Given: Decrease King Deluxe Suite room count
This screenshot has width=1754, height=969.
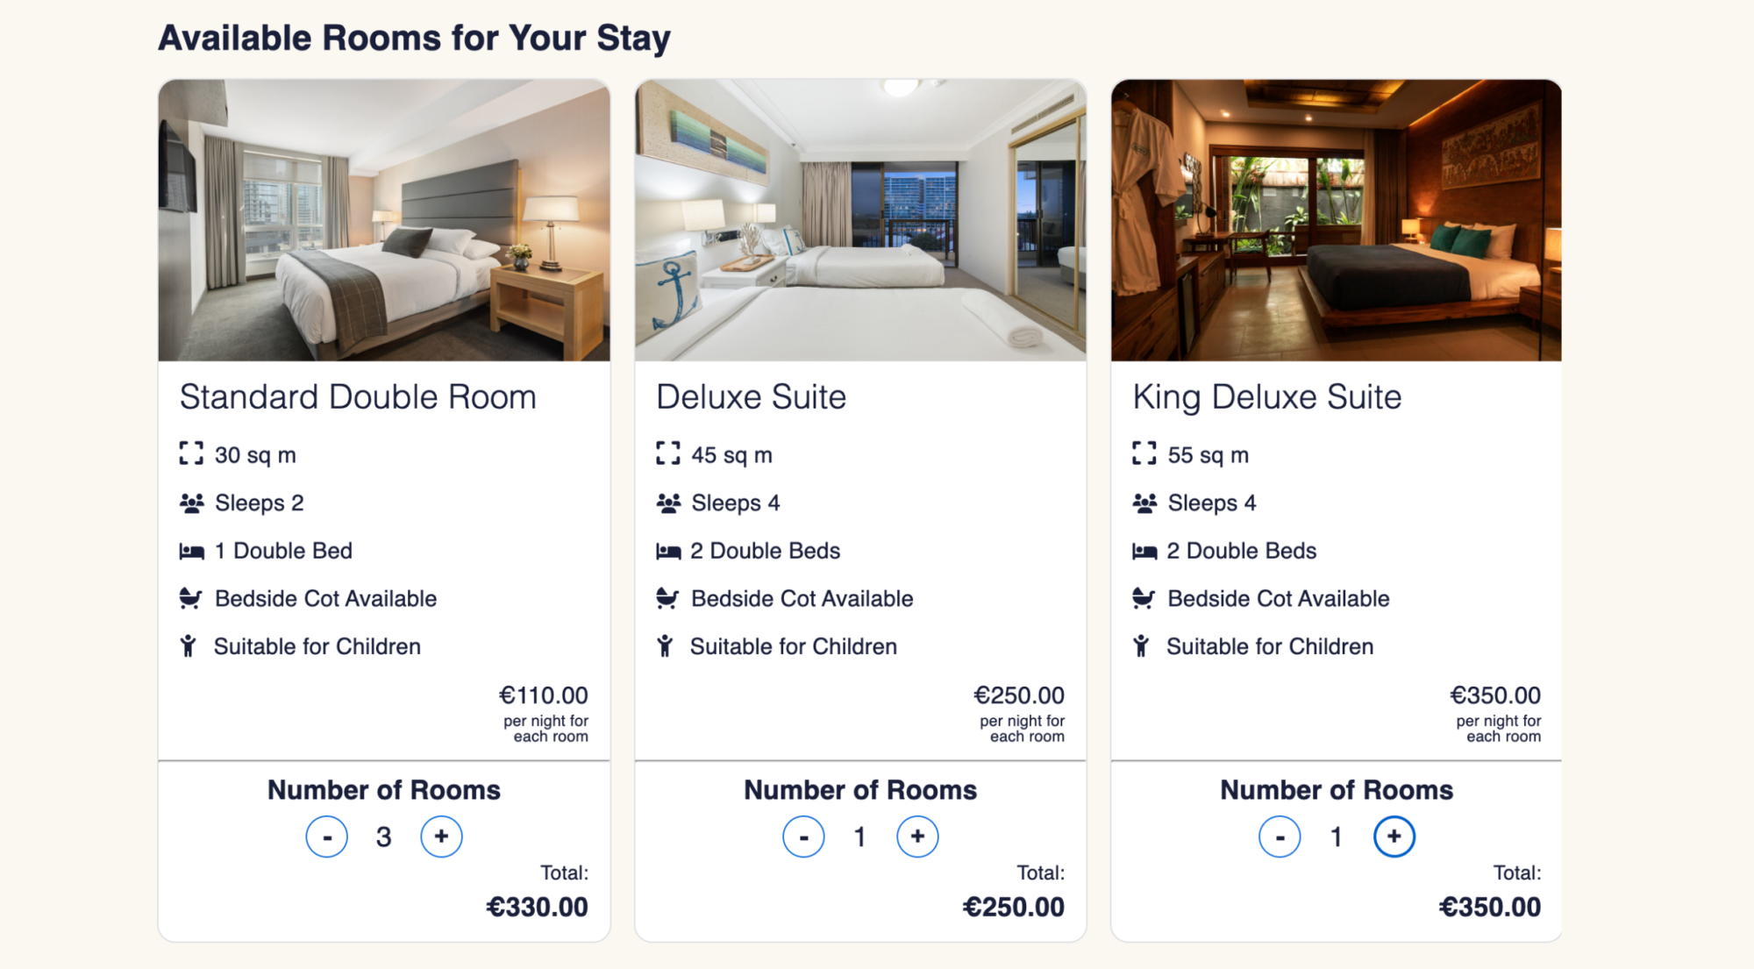Looking at the screenshot, I should coord(1280,837).
